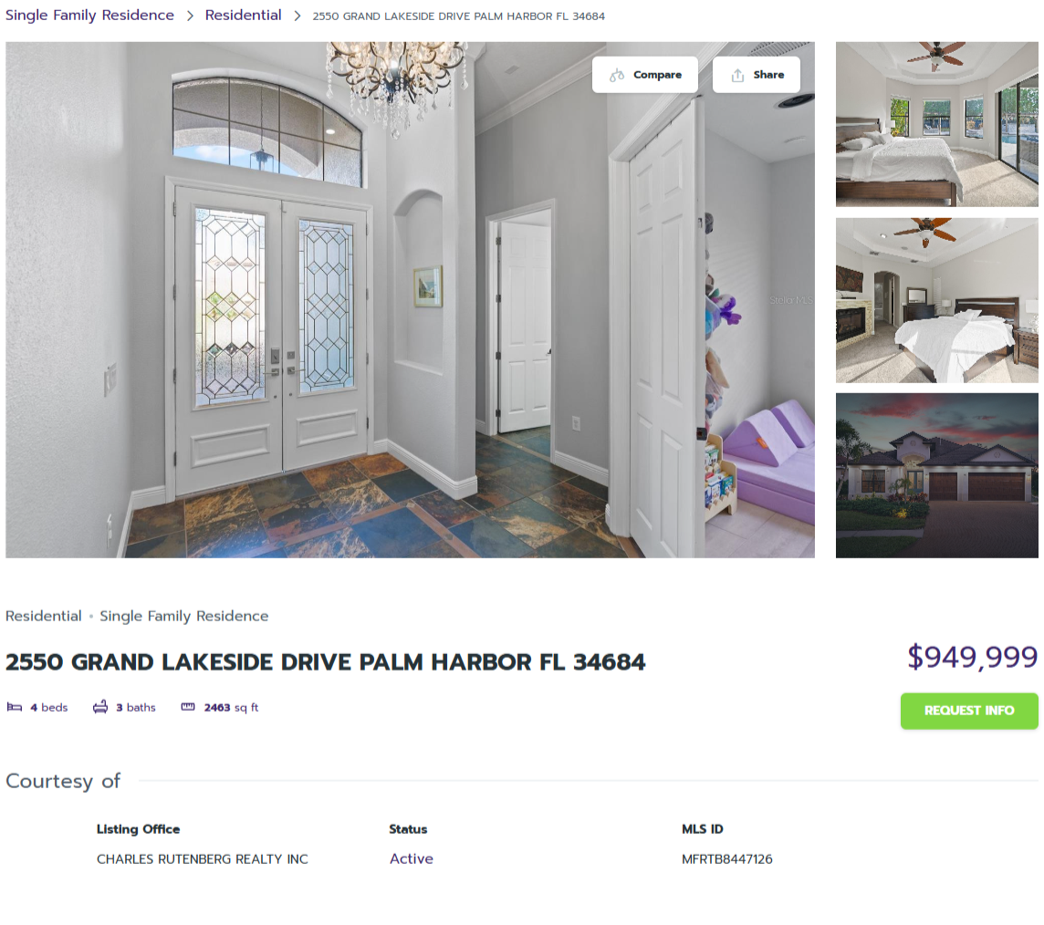Click the ruler icon beside 2463 sq ft
The width and height of the screenshot is (1044, 925).
[x=188, y=707]
